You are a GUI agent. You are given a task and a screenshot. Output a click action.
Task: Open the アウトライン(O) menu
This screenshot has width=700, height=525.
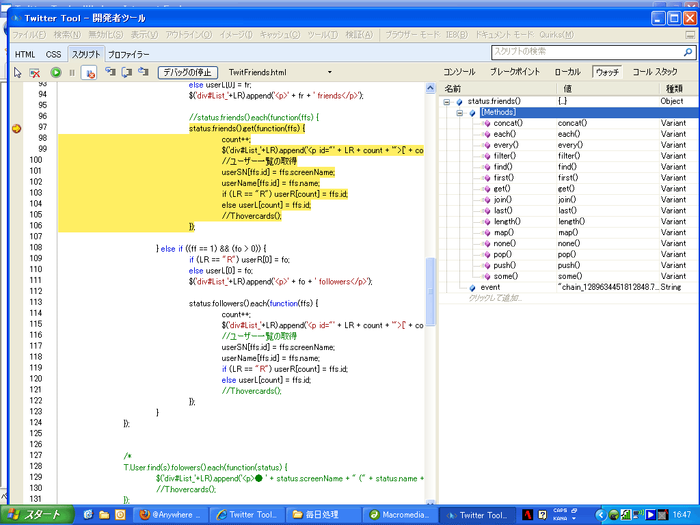(x=189, y=35)
